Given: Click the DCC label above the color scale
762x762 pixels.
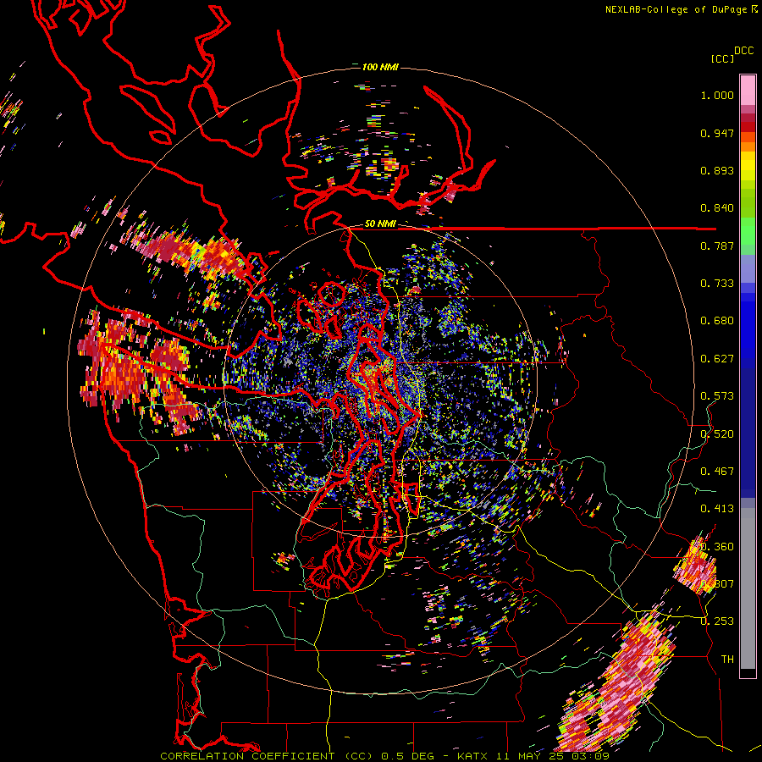Looking at the screenshot, I should [x=743, y=51].
